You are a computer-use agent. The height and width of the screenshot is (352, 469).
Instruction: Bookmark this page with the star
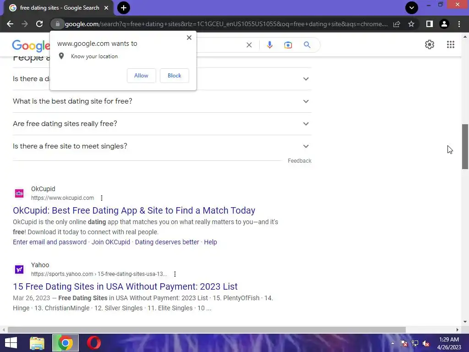[x=411, y=24]
